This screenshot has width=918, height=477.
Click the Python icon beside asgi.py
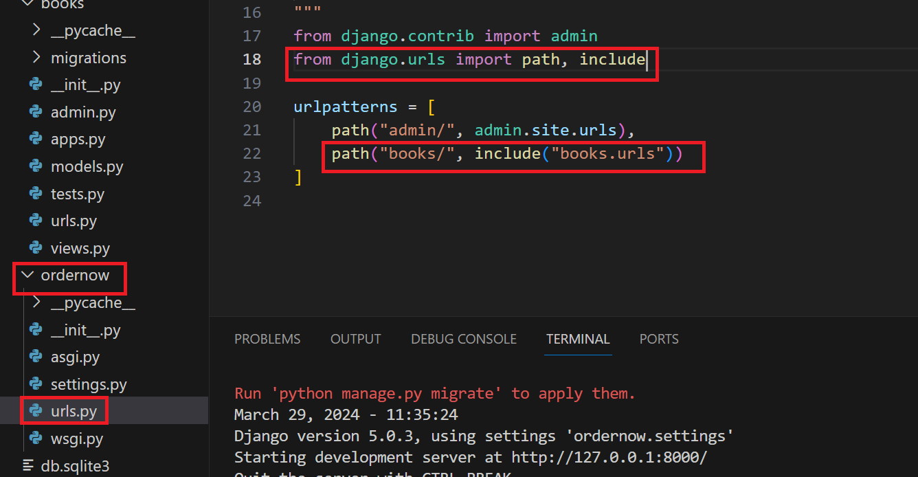pyautogui.click(x=36, y=357)
